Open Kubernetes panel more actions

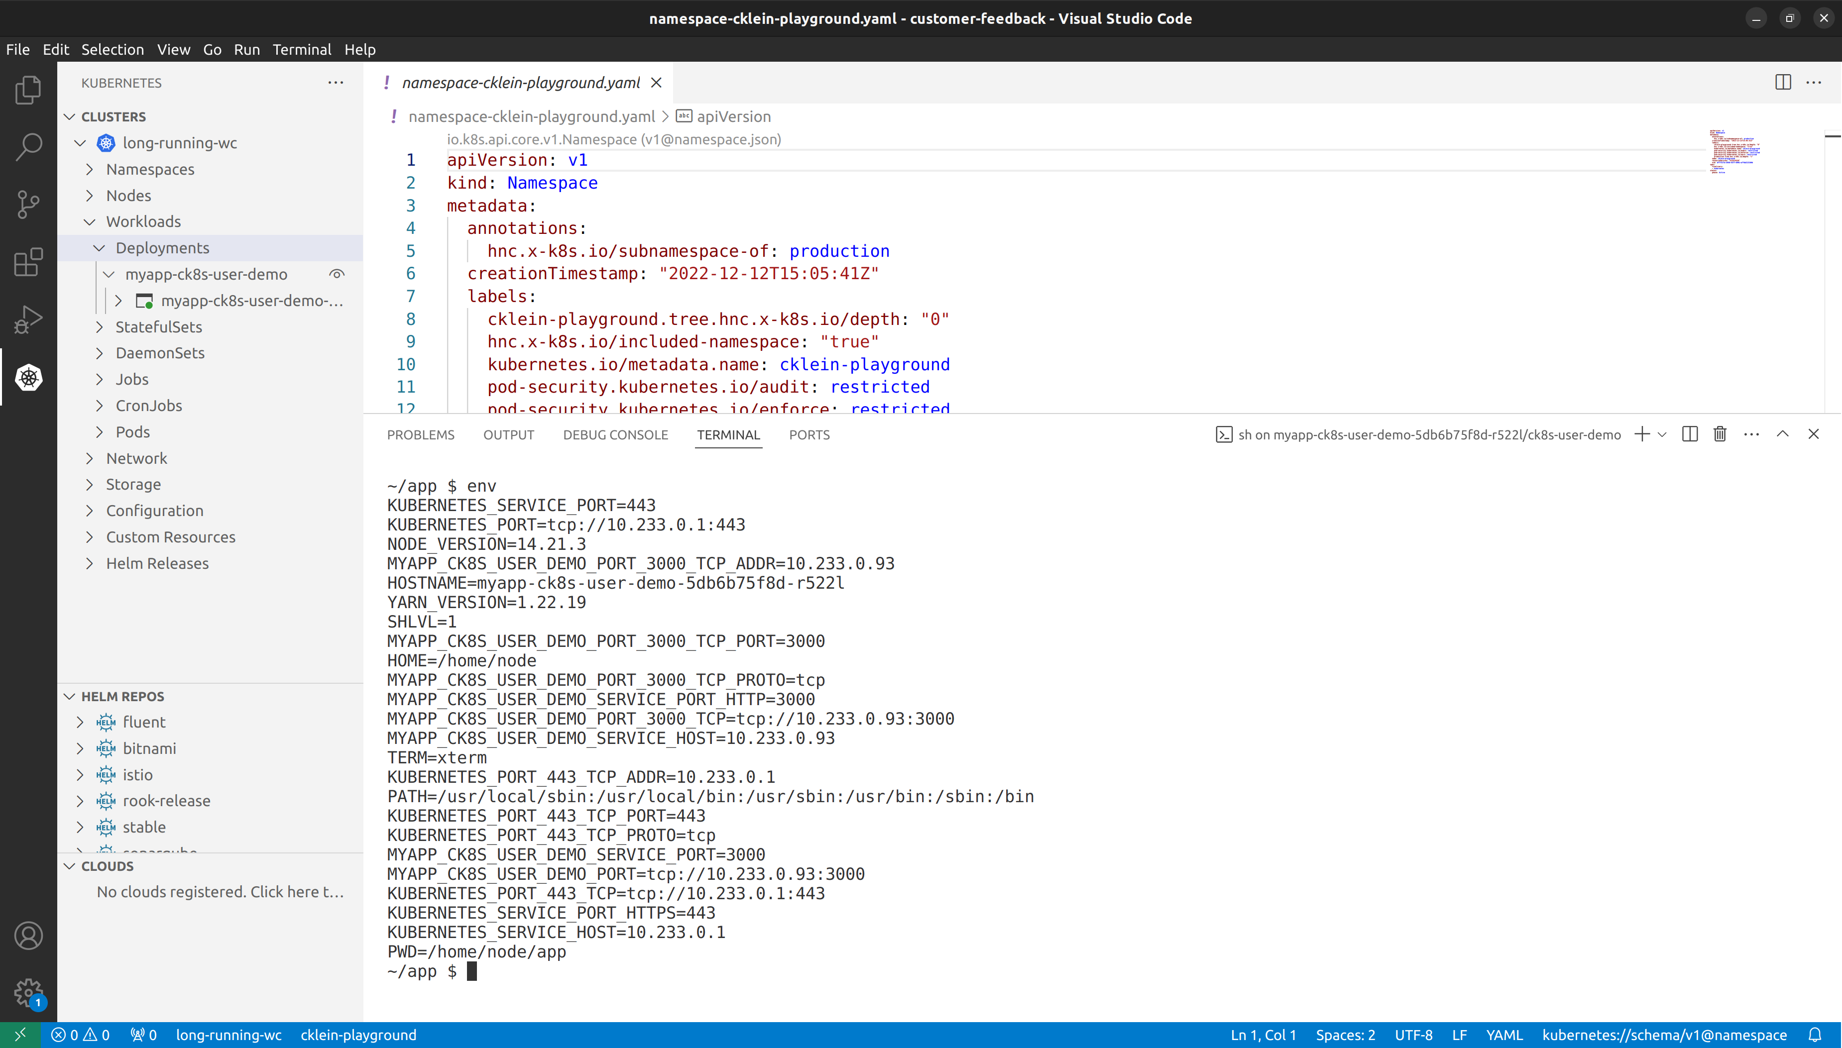[336, 83]
